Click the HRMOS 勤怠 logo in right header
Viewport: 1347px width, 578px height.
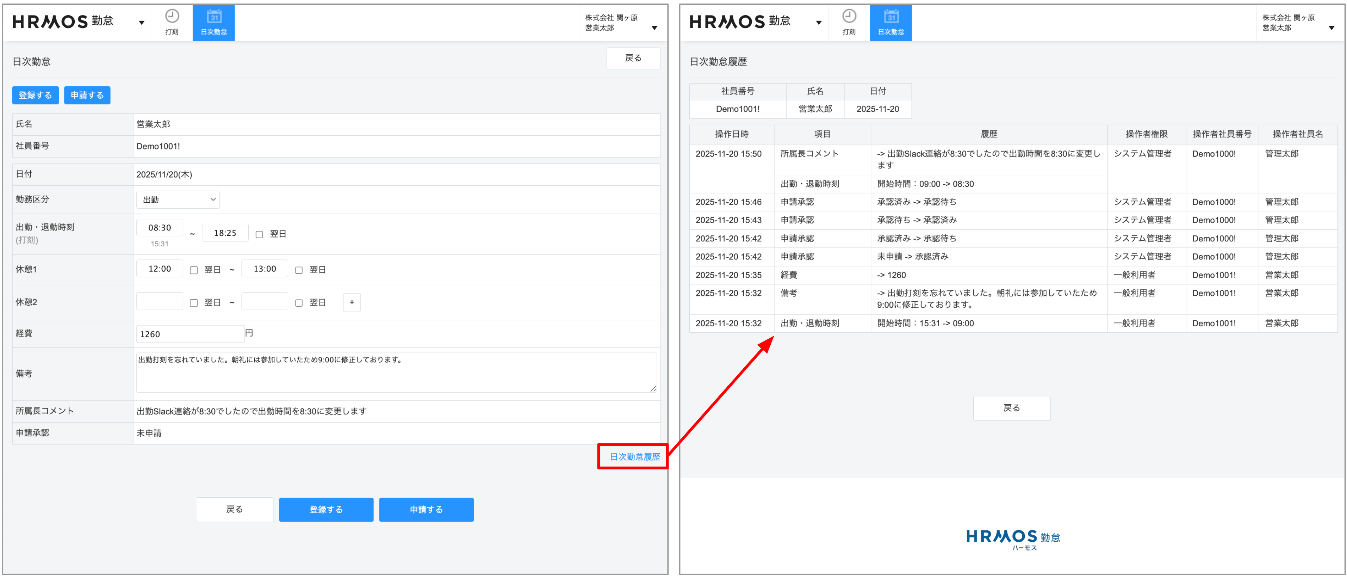[x=739, y=21]
